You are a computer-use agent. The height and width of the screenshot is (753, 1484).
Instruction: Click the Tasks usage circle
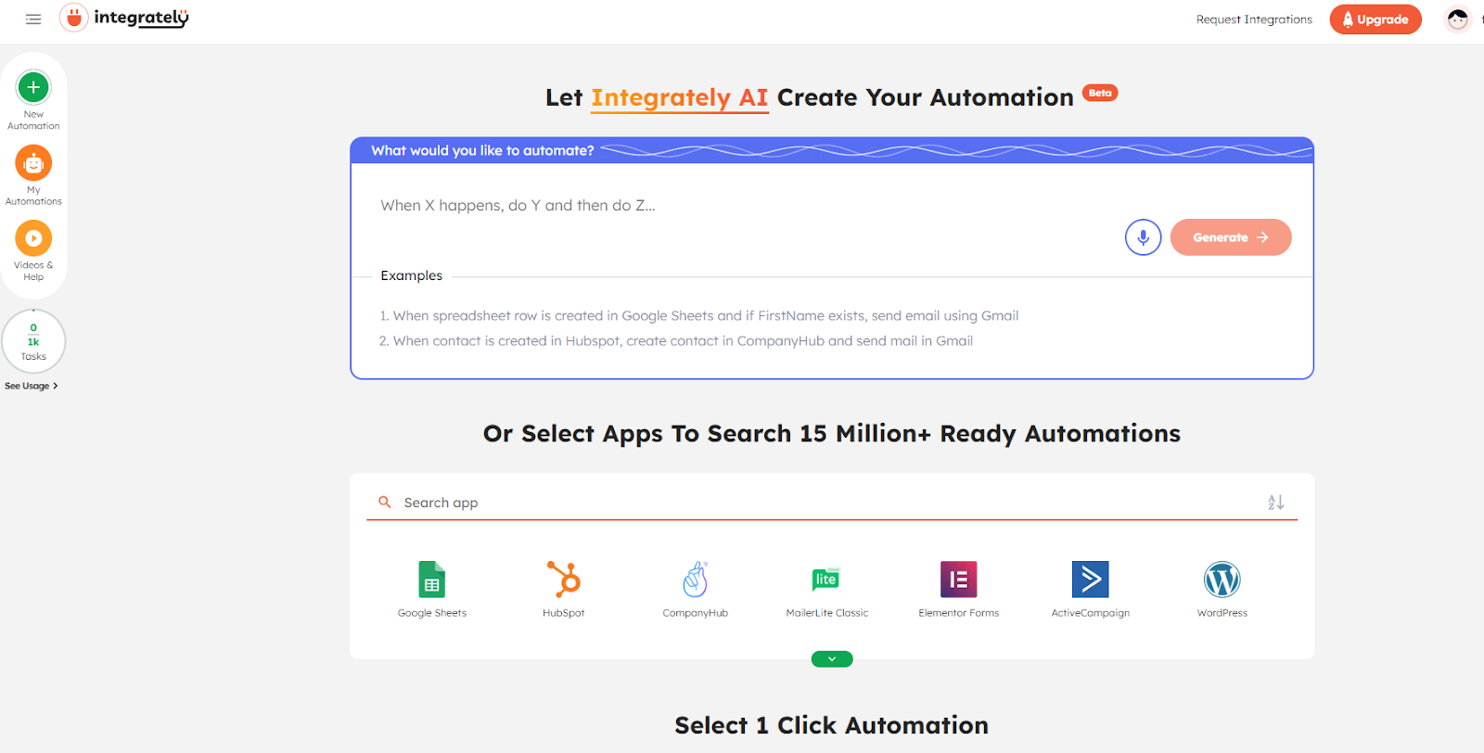(x=33, y=341)
